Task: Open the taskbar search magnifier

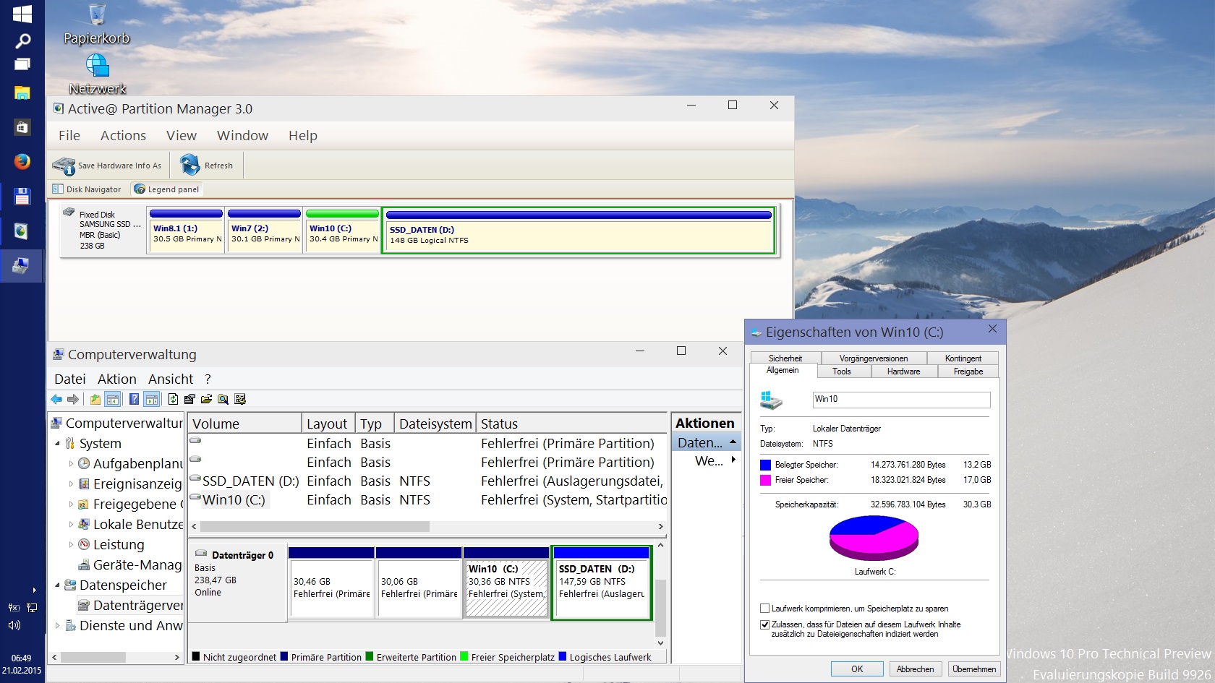Action: [x=22, y=41]
